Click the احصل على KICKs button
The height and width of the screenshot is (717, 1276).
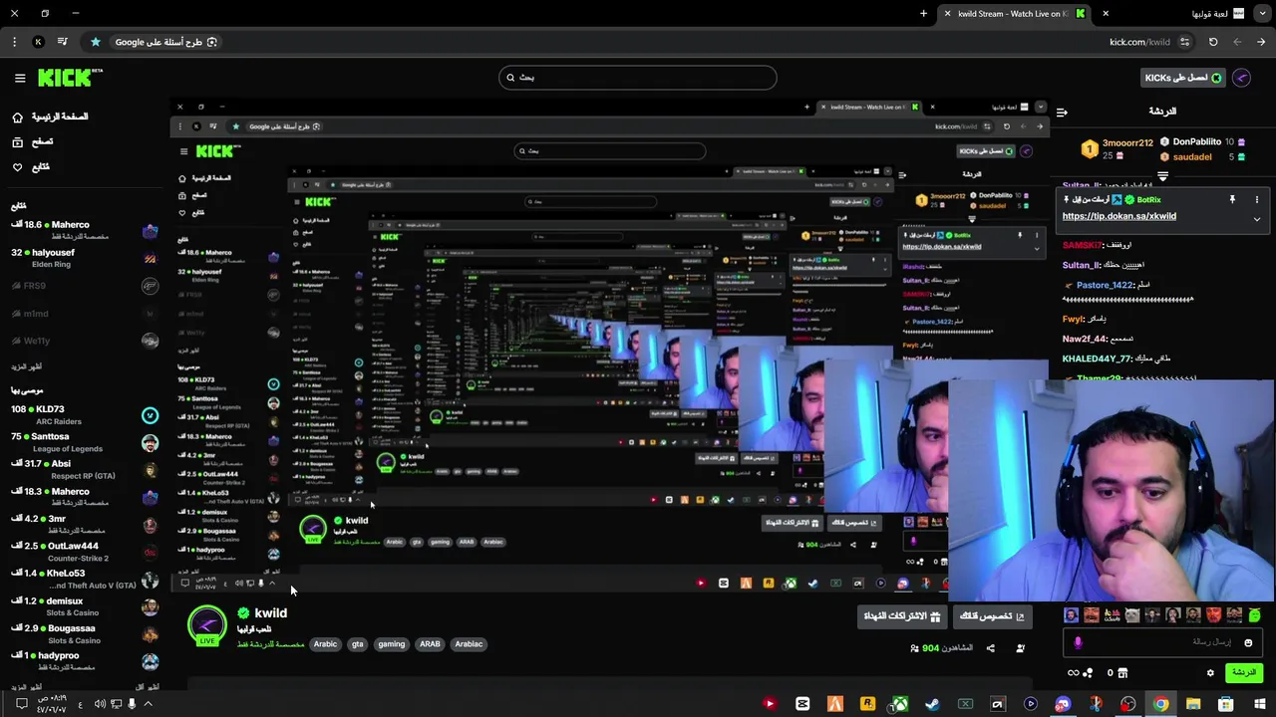1183,78
